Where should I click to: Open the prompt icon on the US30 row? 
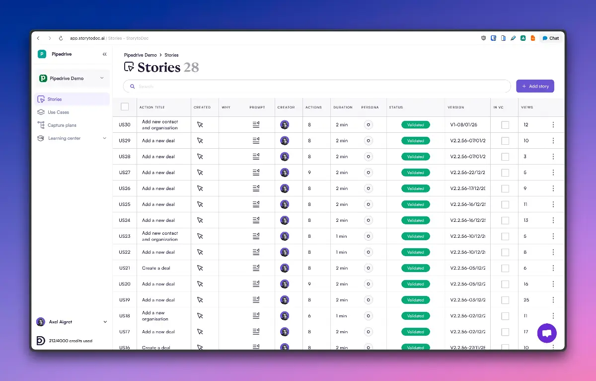(x=256, y=124)
